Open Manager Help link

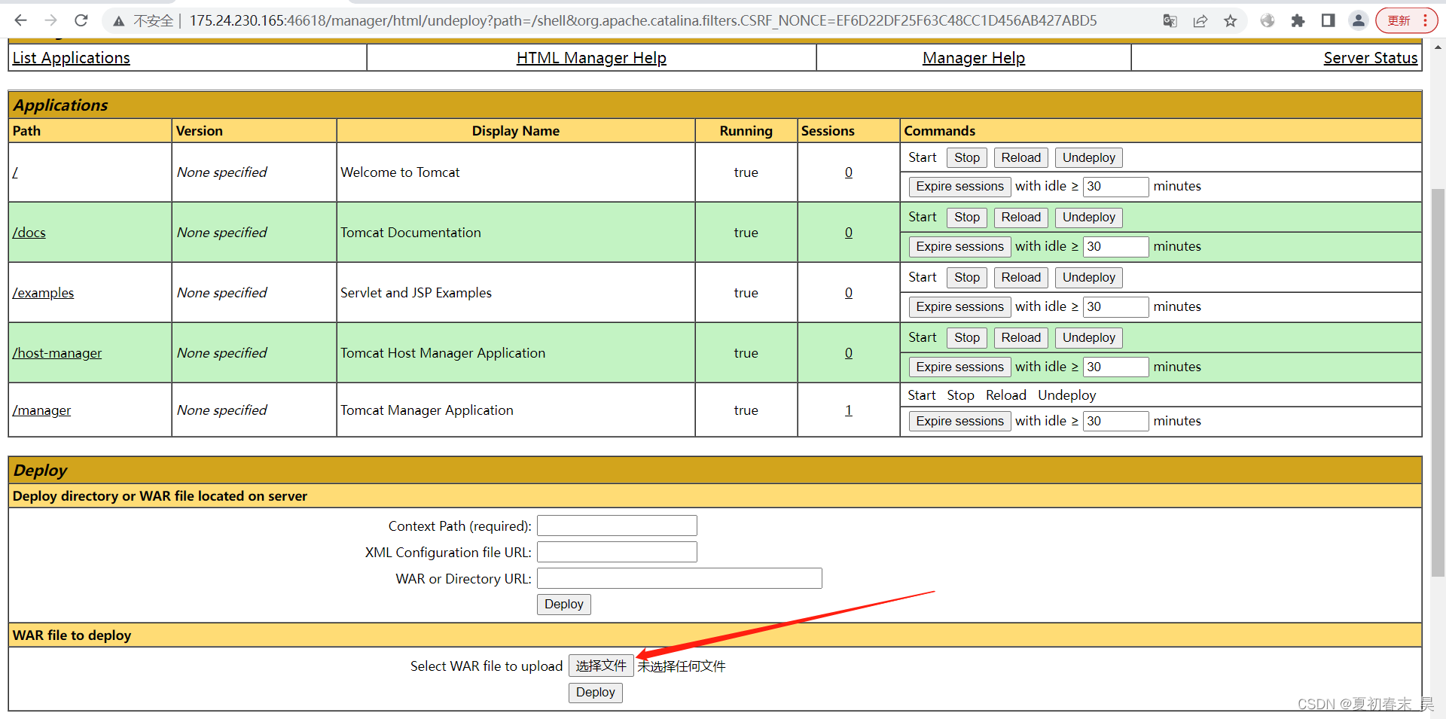974,58
